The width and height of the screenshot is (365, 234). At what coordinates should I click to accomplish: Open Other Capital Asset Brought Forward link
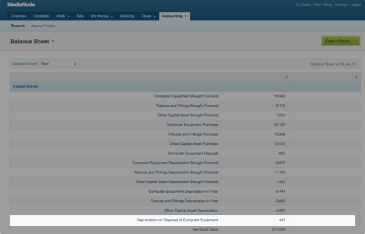coord(187,115)
